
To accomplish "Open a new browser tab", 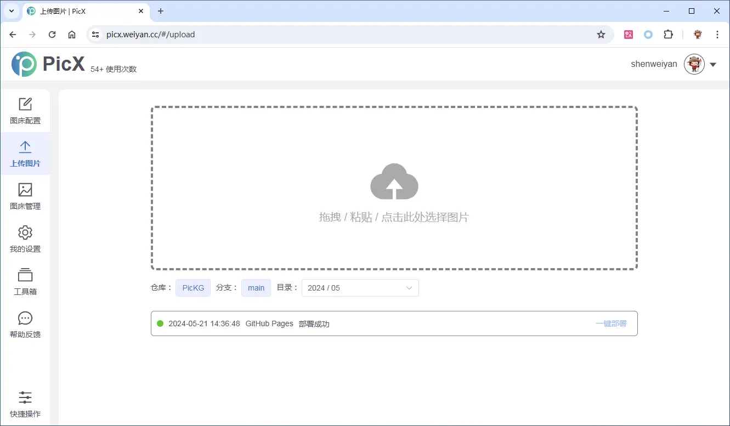I will click(161, 11).
